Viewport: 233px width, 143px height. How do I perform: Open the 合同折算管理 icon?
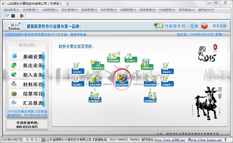pos(113,57)
